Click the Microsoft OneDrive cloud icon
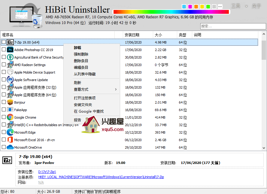 [x=10, y=147]
